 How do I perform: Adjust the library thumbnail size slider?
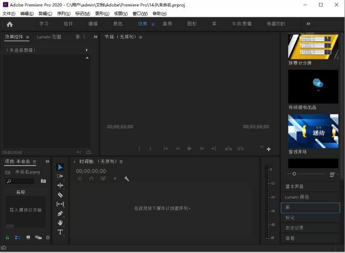294,174
